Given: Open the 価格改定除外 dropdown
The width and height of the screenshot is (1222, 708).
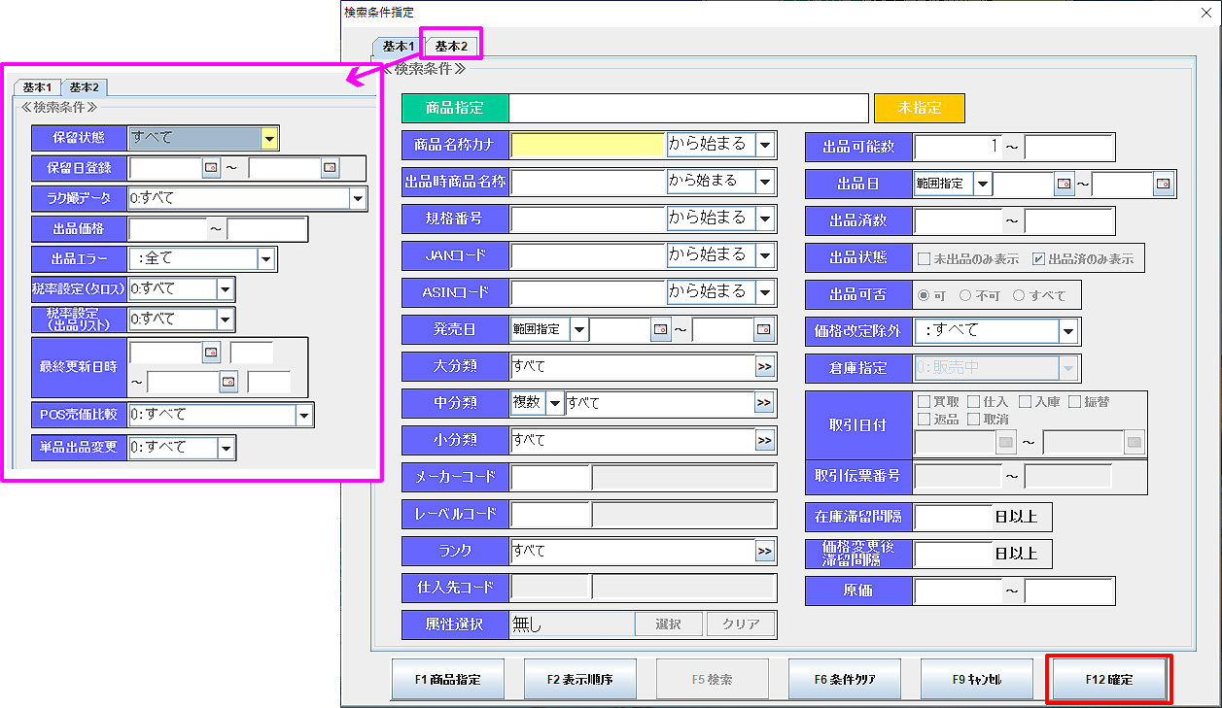Looking at the screenshot, I should pyautogui.click(x=1068, y=331).
